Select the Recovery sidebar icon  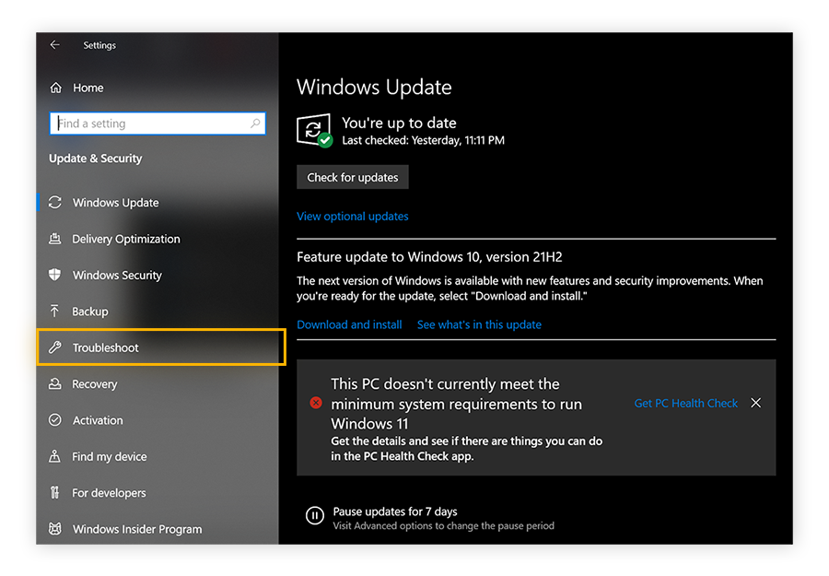point(56,384)
